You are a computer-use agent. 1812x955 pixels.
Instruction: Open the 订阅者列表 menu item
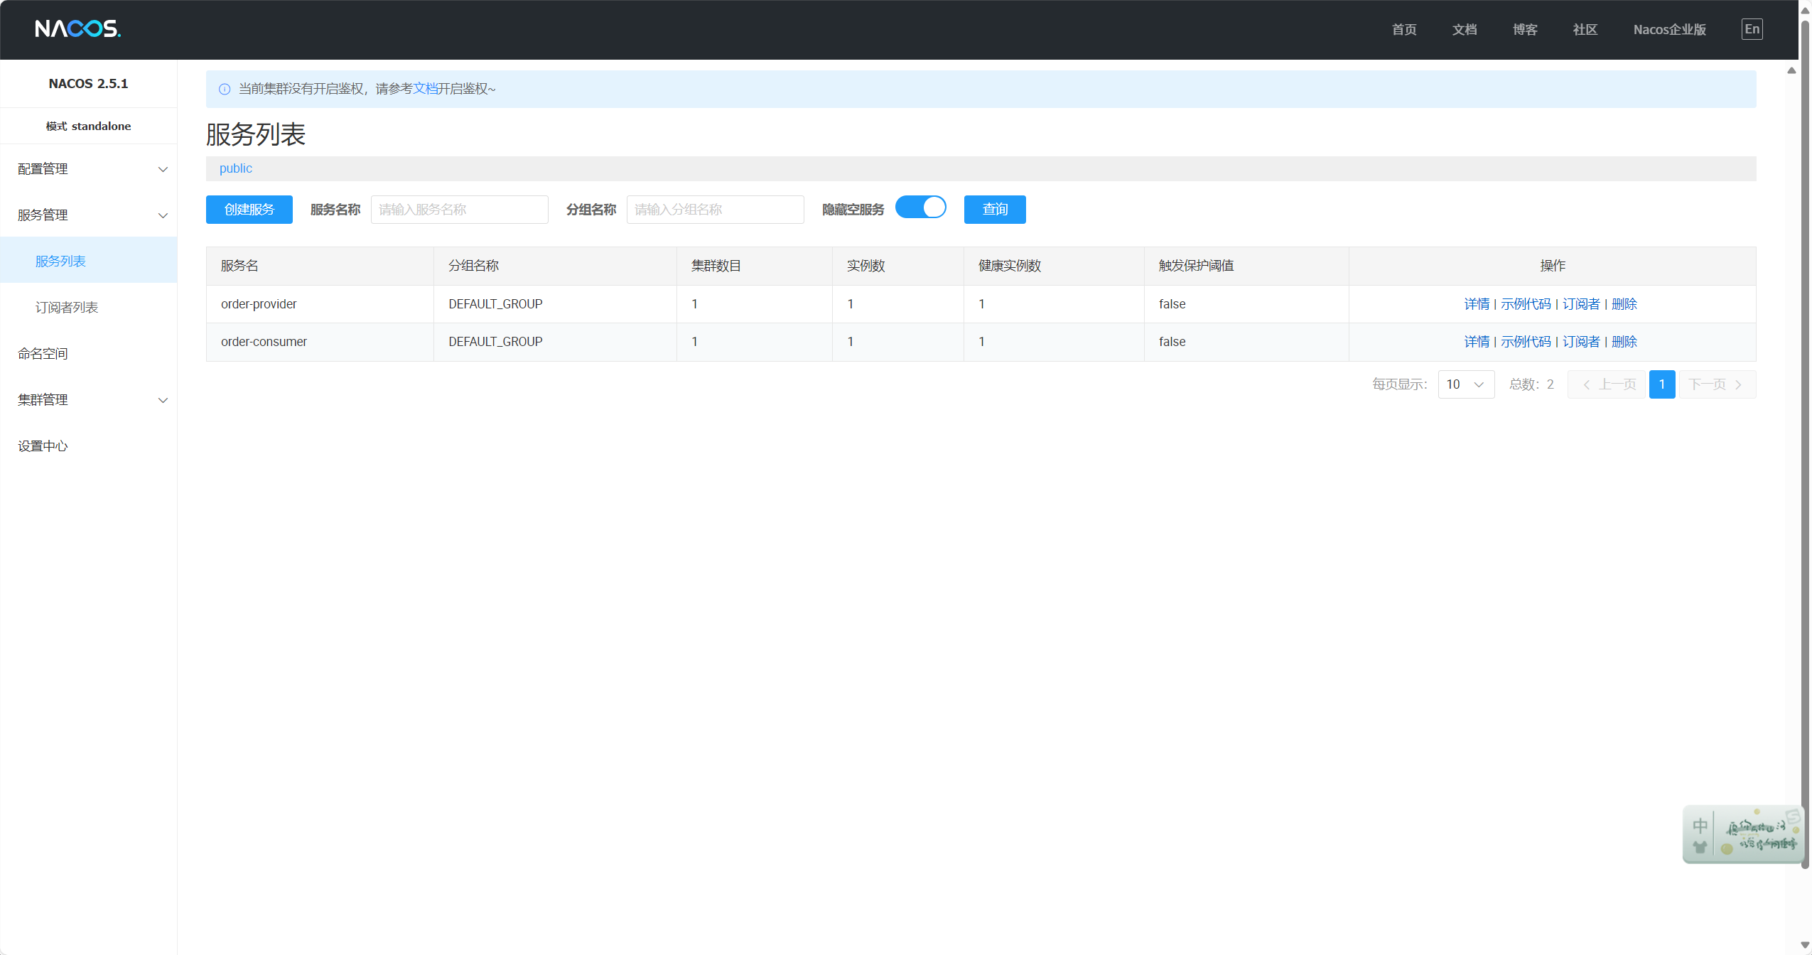tap(67, 308)
